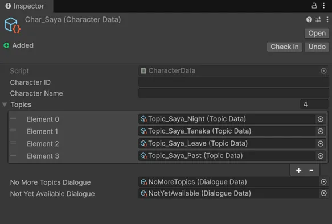
Task: Click the Element 3 label
Action: [x=43, y=156]
